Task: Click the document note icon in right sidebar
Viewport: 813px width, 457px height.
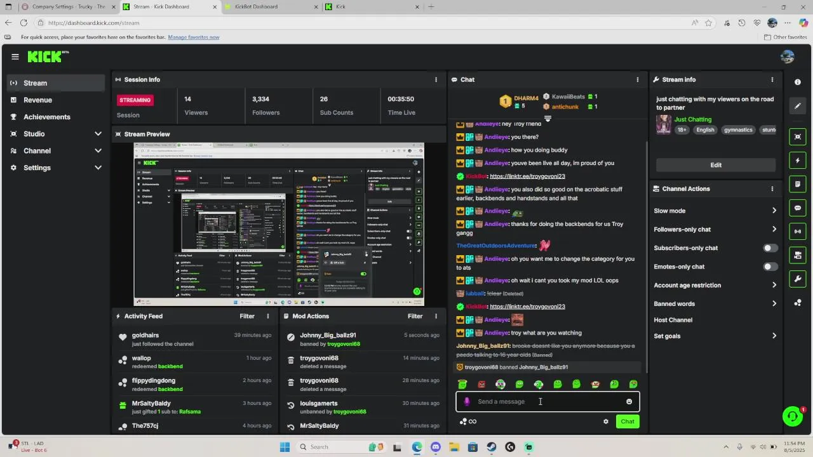Action: 798,184
